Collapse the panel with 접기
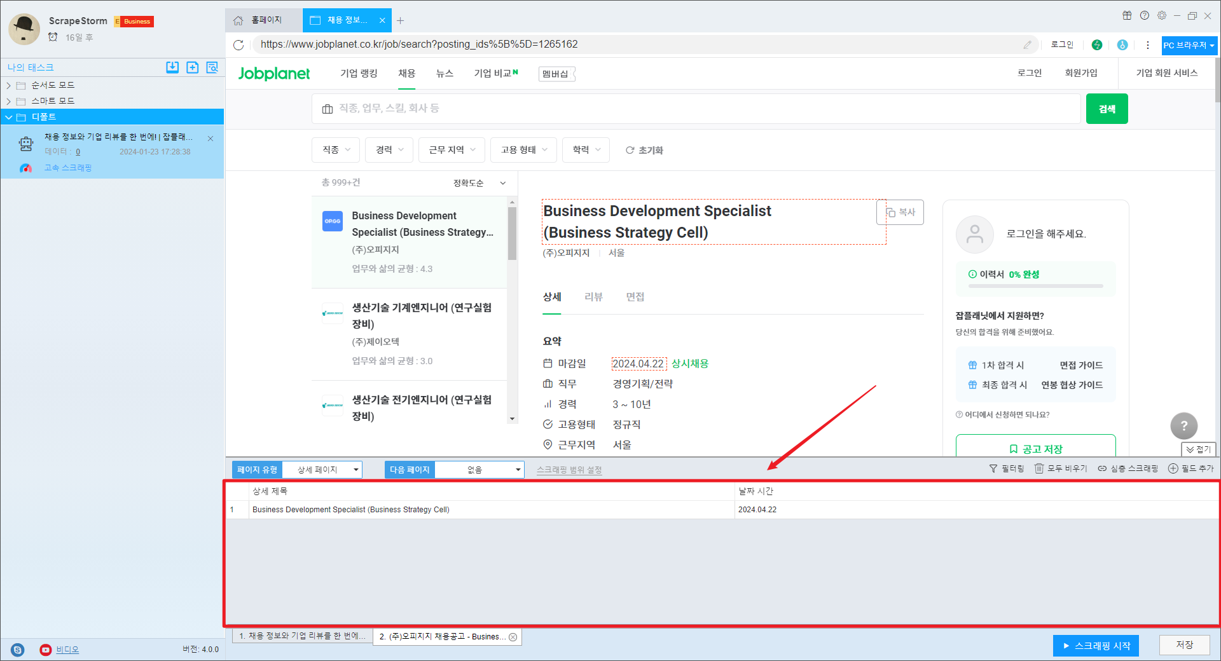The width and height of the screenshot is (1221, 661). 1199,449
